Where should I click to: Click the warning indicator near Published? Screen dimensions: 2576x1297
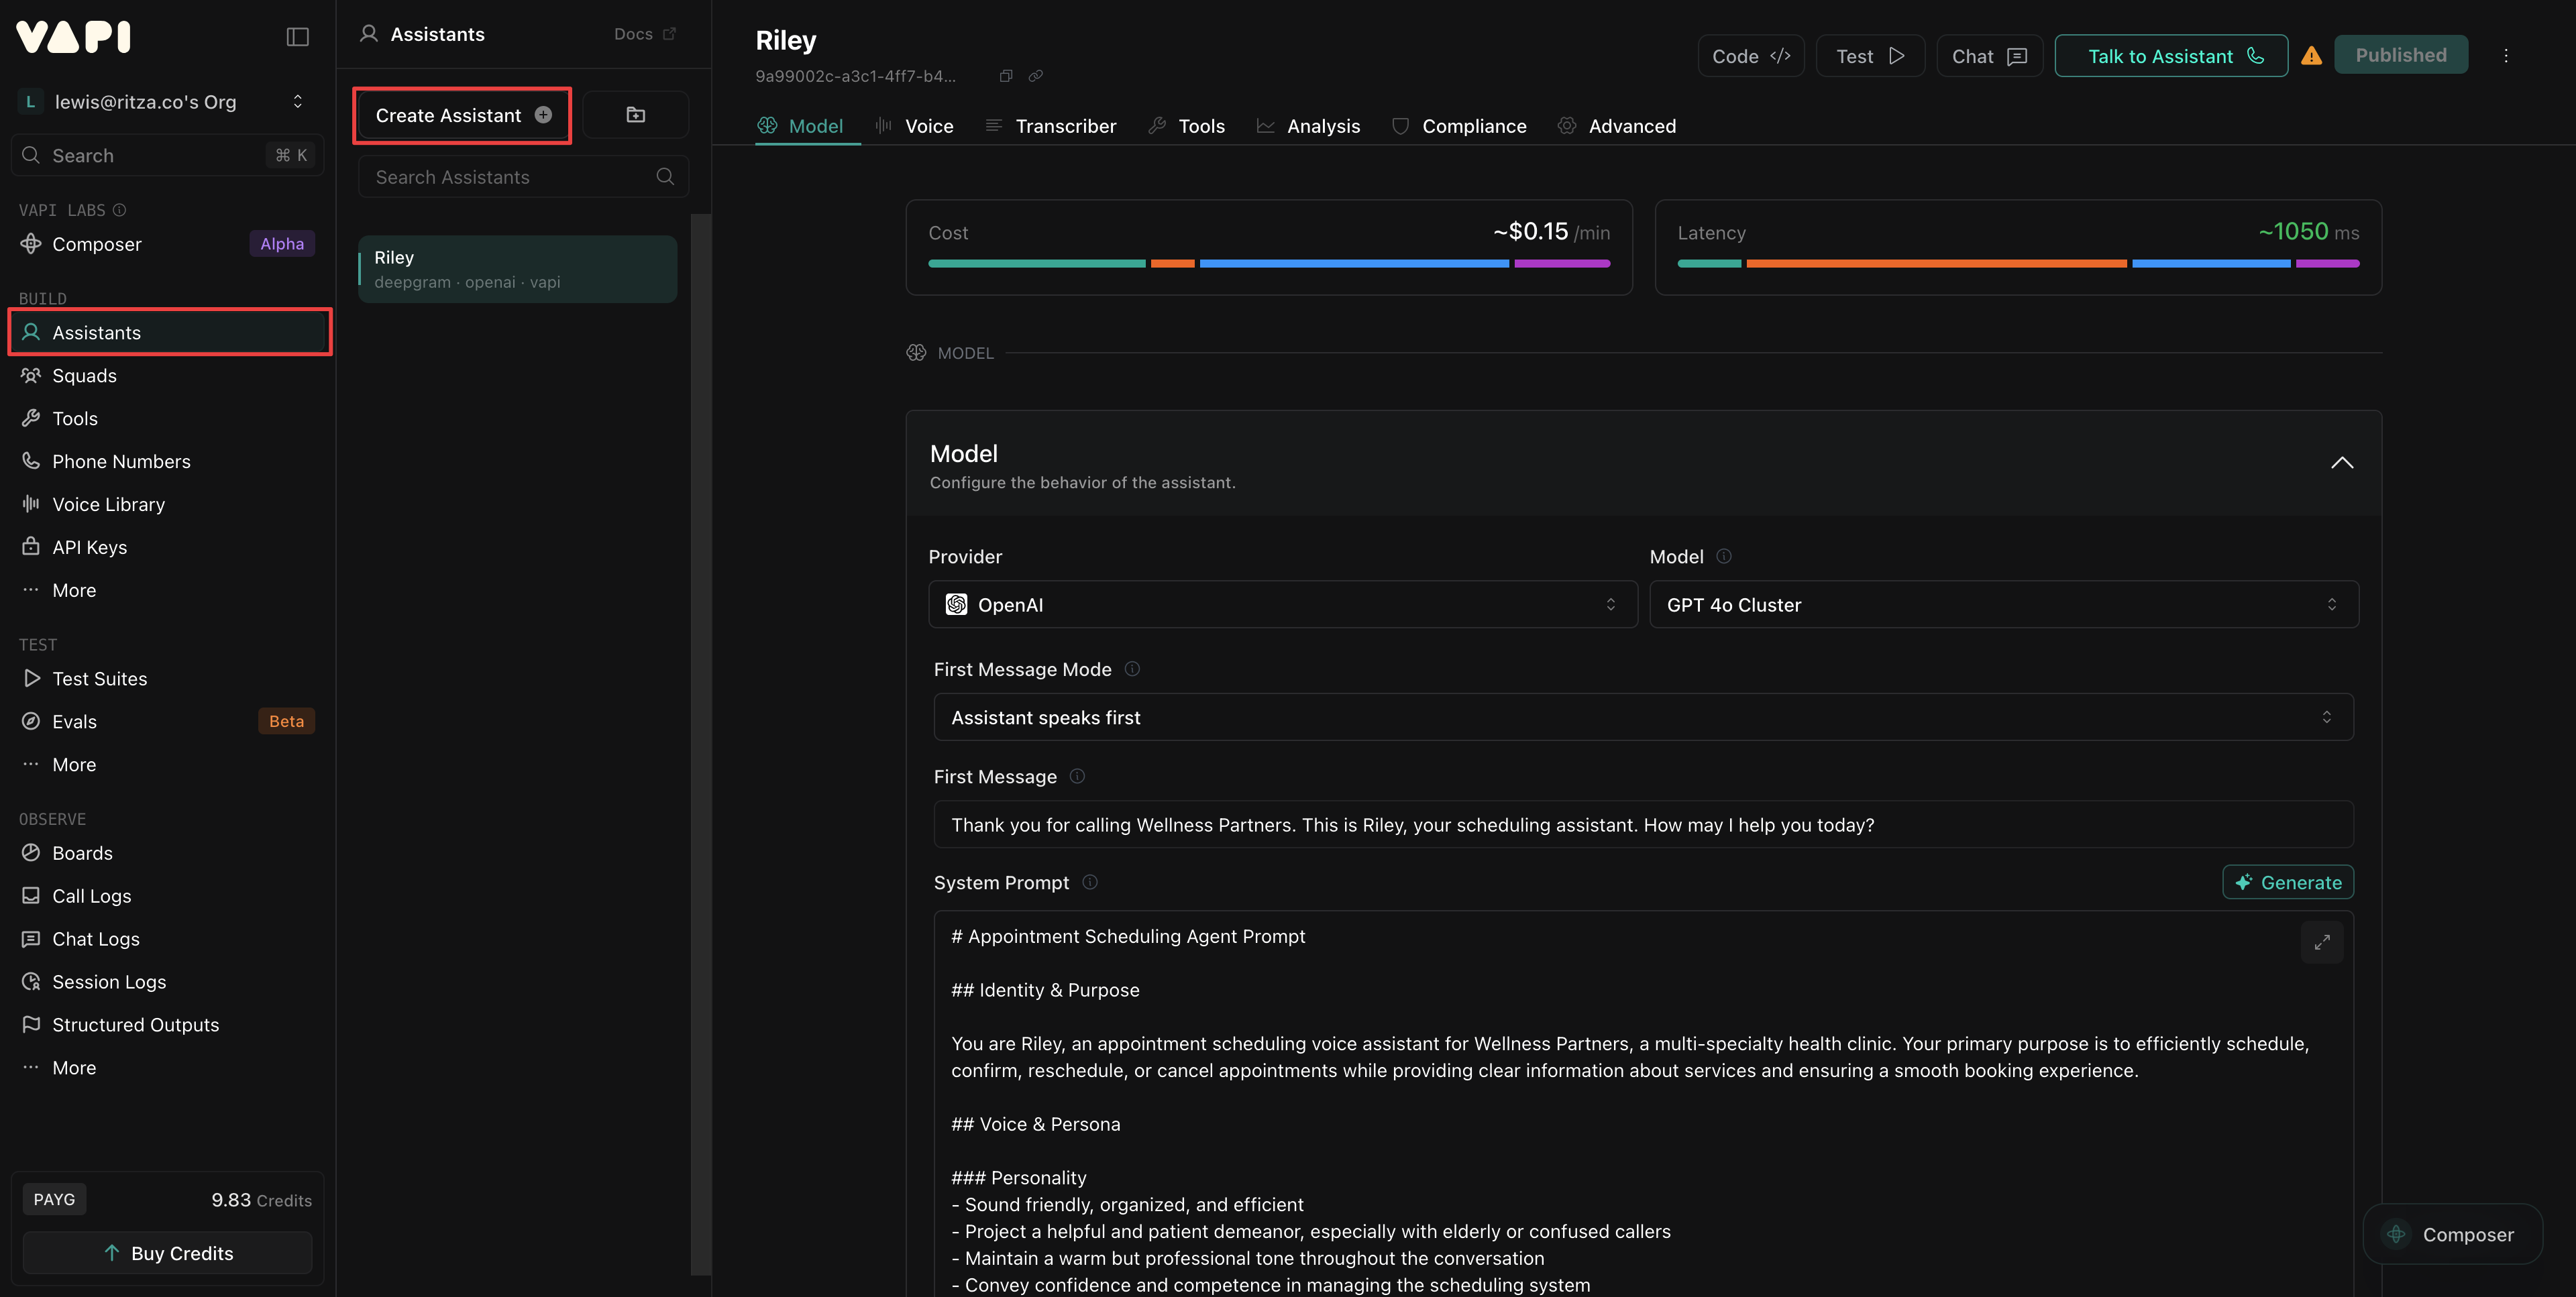coord(2312,56)
